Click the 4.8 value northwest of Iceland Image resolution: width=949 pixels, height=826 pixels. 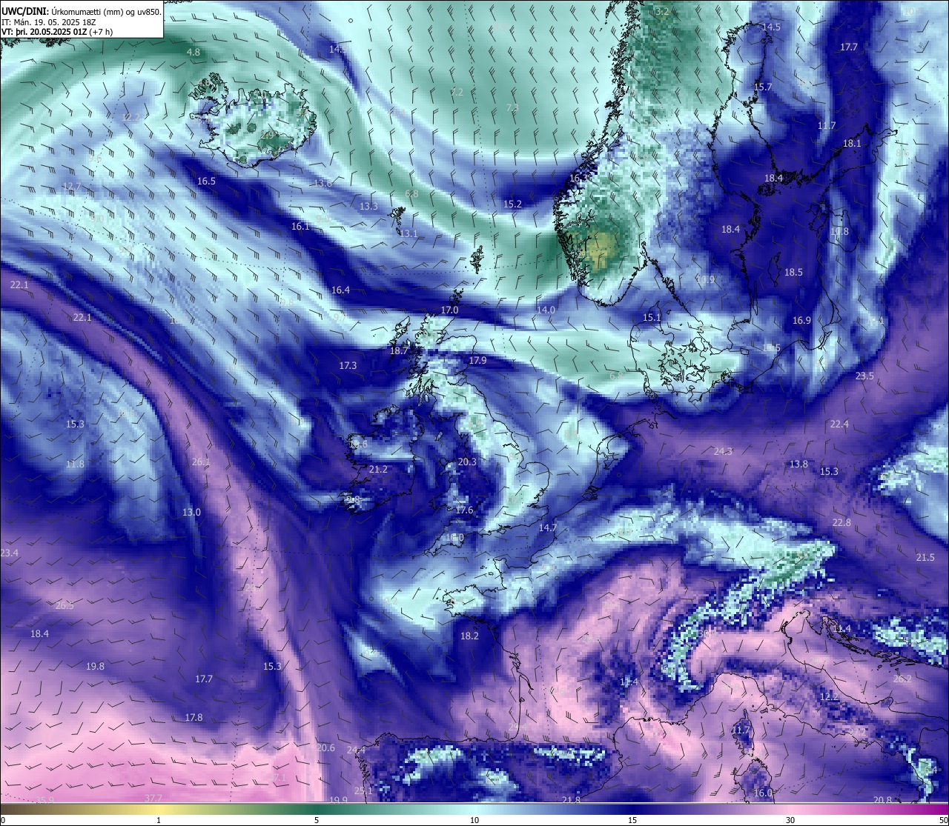click(x=194, y=53)
